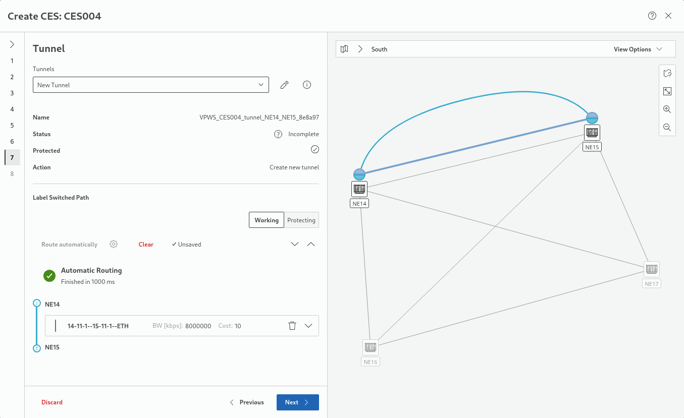
Task: Zoom out on the topology map
Action: (x=667, y=128)
